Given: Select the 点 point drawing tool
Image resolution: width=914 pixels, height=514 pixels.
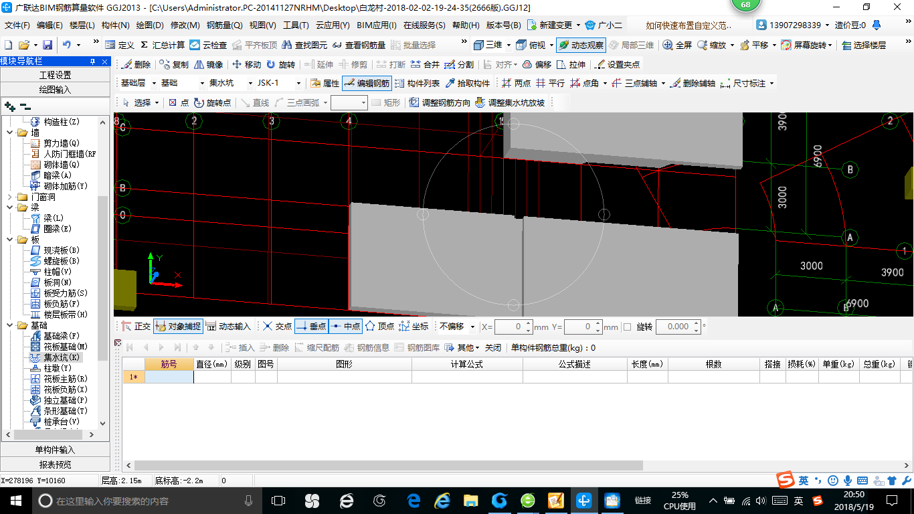Looking at the screenshot, I should (x=179, y=102).
